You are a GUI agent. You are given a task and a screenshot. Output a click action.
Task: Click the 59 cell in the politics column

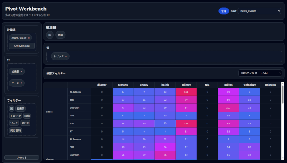click(228, 92)
